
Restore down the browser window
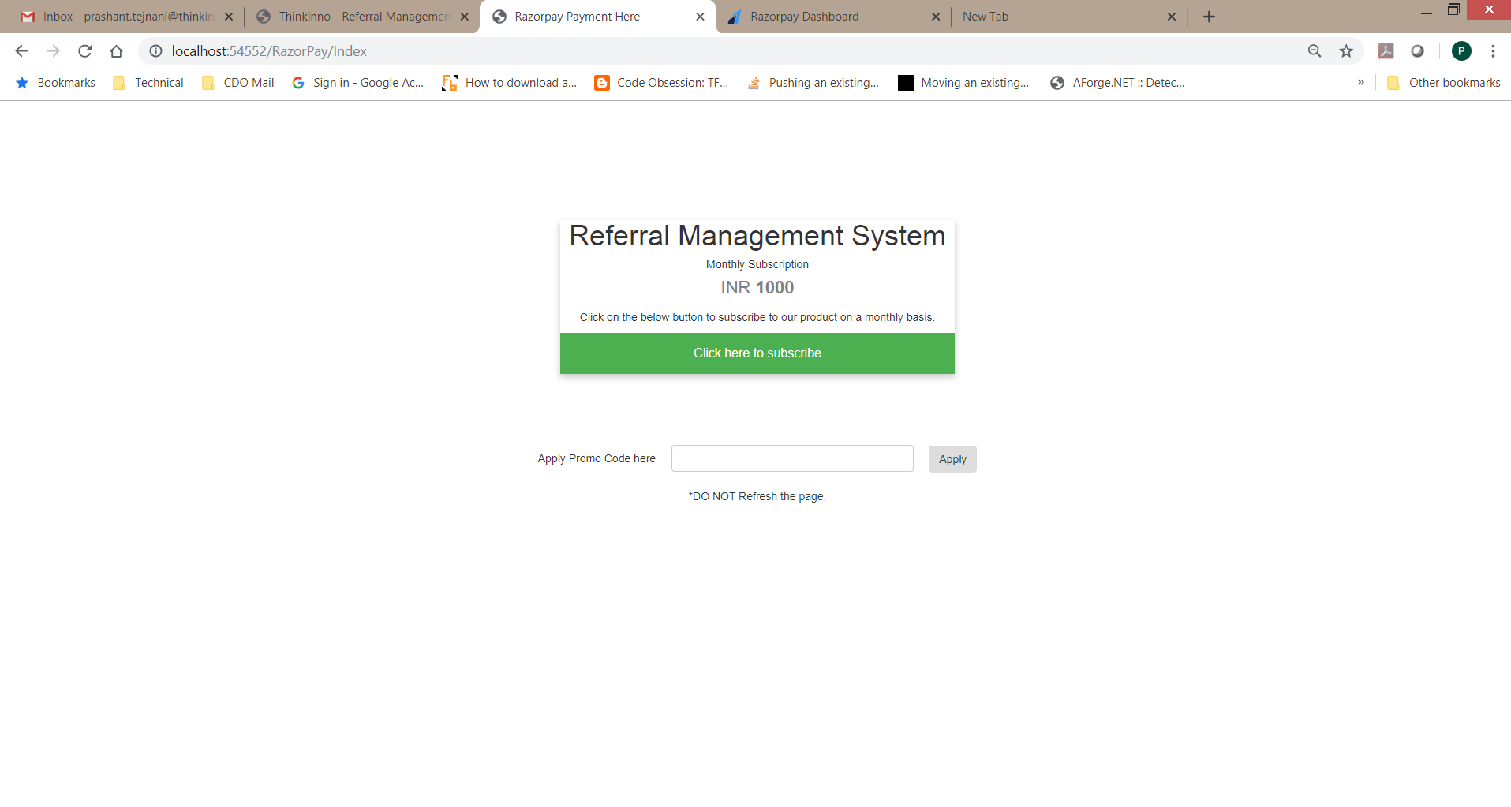[x=1453, y=10]
